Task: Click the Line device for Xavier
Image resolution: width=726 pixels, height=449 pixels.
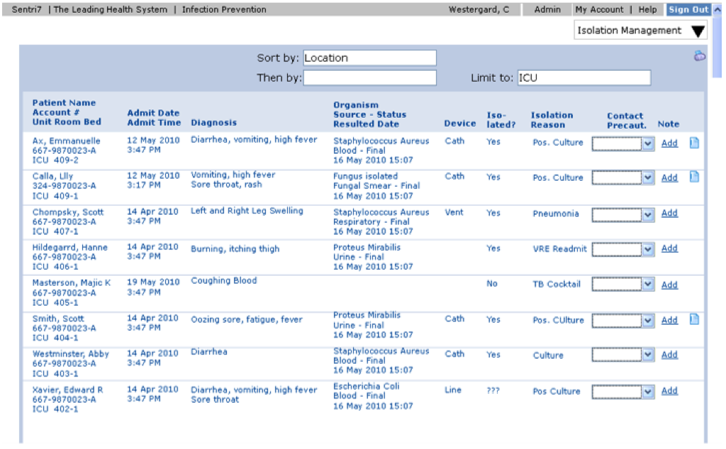Action: tap(453, 390)
